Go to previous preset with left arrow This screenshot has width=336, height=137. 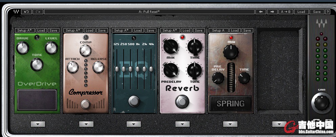pos(260,12)
